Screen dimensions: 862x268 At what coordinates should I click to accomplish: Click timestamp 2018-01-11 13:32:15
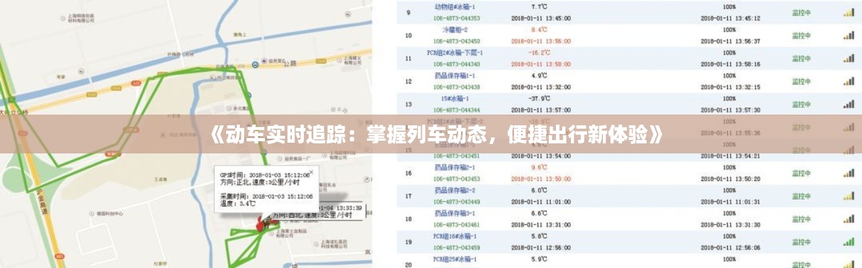pyautogui.click(x=730, y=86)
